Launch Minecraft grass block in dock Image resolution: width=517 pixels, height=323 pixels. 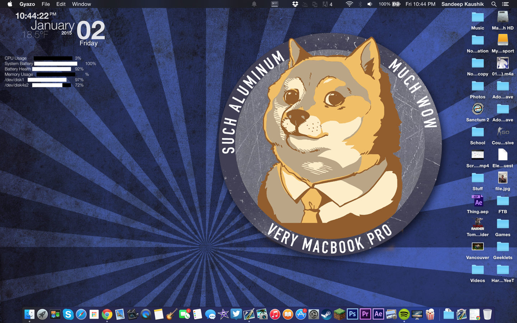click(340, 314)
